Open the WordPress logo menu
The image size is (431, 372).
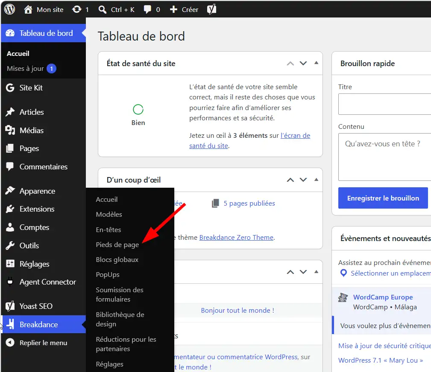pos(10,10)
